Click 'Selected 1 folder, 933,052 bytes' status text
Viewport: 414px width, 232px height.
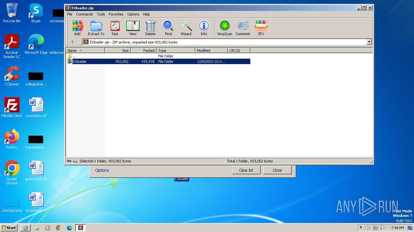point(105,161)
